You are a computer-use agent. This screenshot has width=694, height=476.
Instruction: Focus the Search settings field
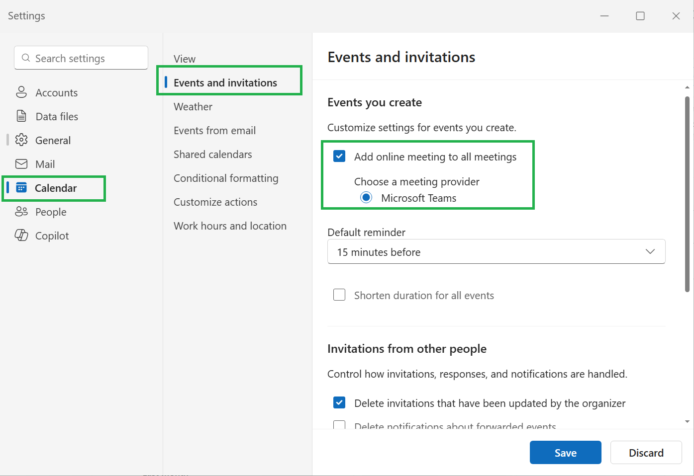(81, 58)
